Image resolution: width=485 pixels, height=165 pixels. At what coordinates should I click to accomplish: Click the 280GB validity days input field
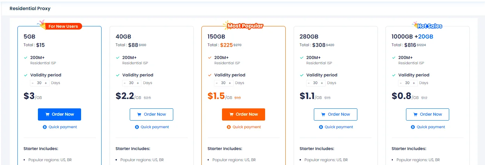click(x=315, y=83)
